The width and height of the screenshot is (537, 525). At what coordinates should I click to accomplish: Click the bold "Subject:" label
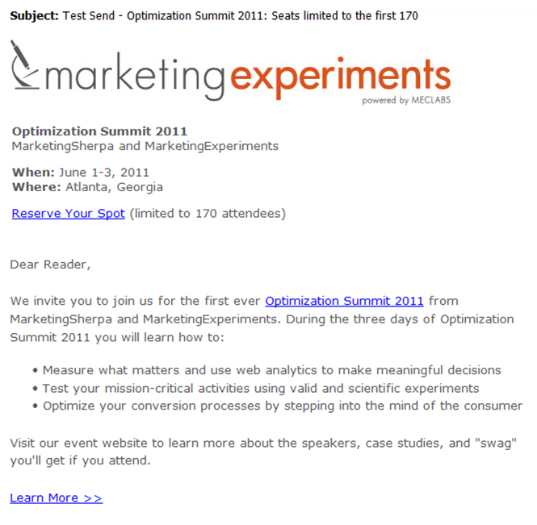(33, 15)
